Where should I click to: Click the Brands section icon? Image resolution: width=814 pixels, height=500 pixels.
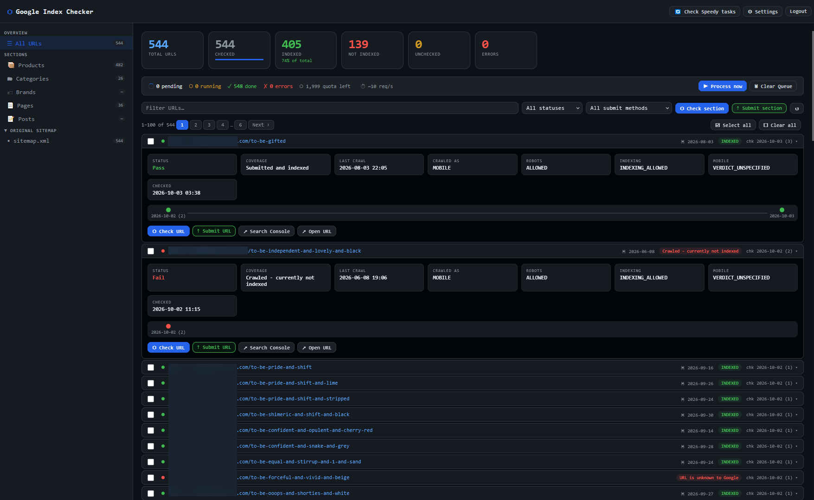(10, 93)
